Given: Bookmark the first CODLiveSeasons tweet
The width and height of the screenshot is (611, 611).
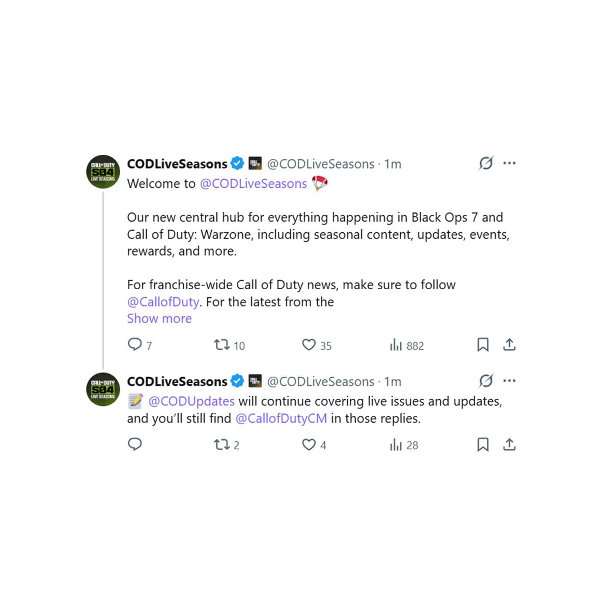Looking at the screenshot, I should [x=483, y=345].
